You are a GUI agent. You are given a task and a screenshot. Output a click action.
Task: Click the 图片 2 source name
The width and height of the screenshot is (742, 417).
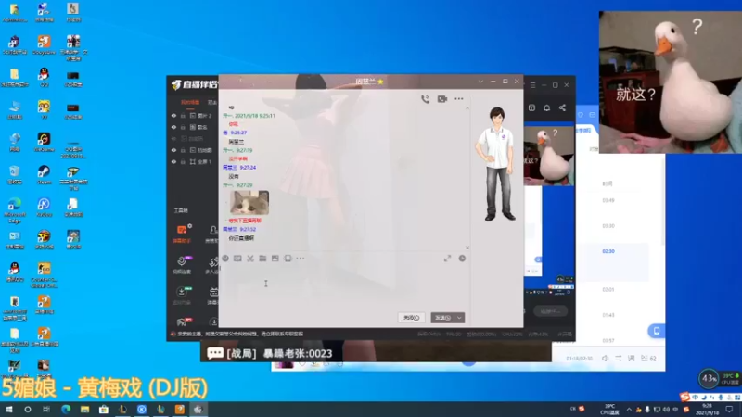[x=204, y=115]
